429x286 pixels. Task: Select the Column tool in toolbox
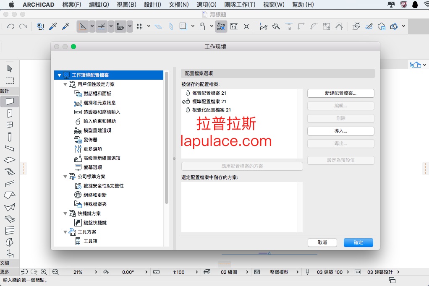[10, 137]
